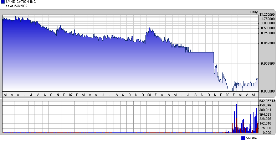
Task: Click the 'as of 6/3/2009' date text
Action: [16, 6]
